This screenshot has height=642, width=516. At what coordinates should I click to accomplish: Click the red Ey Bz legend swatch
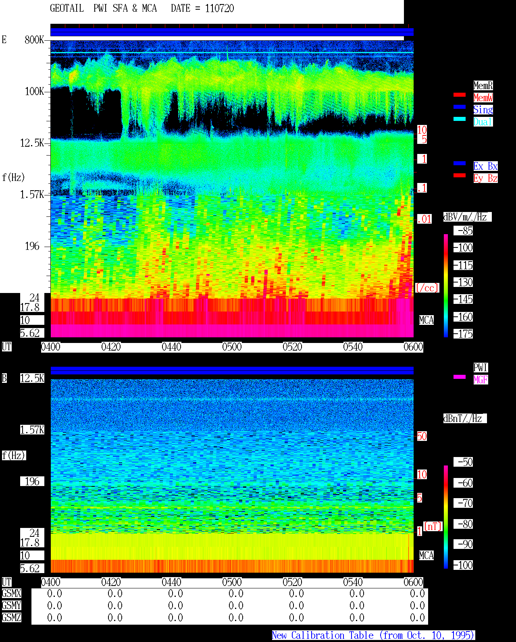460,175
